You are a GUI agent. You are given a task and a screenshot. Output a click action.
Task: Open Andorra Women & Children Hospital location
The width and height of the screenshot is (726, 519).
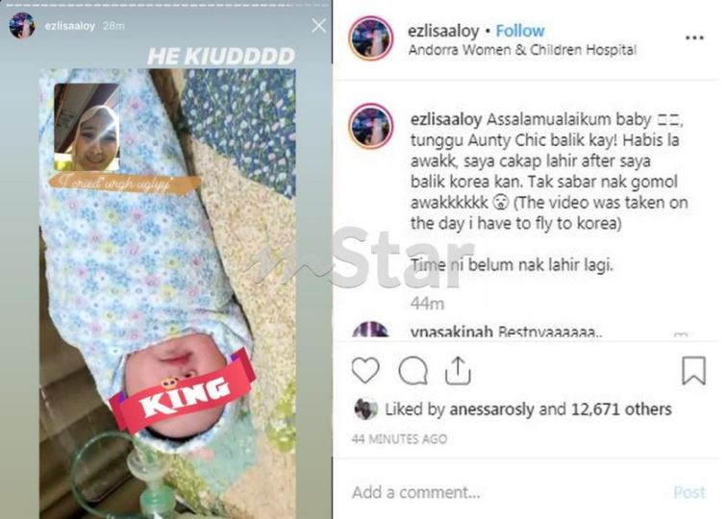(522, 50)
